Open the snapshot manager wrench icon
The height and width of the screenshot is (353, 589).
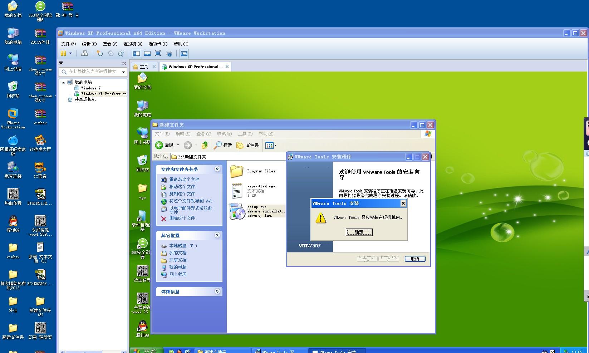[121, 53]
